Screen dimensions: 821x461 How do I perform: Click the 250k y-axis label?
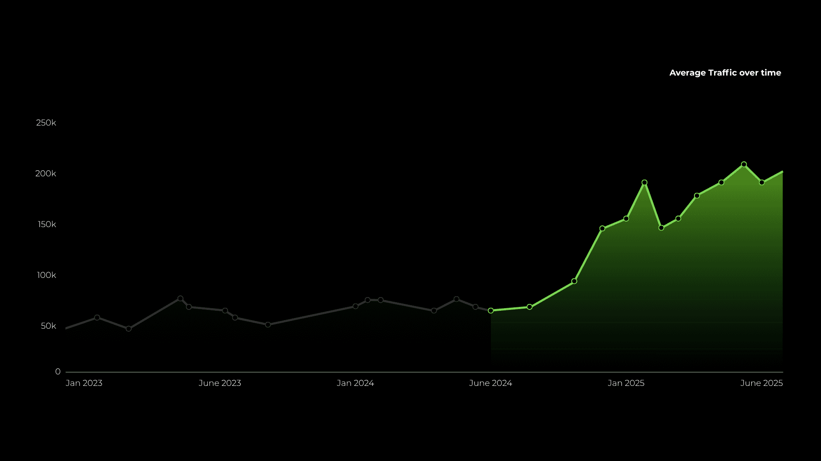[46, 123]
